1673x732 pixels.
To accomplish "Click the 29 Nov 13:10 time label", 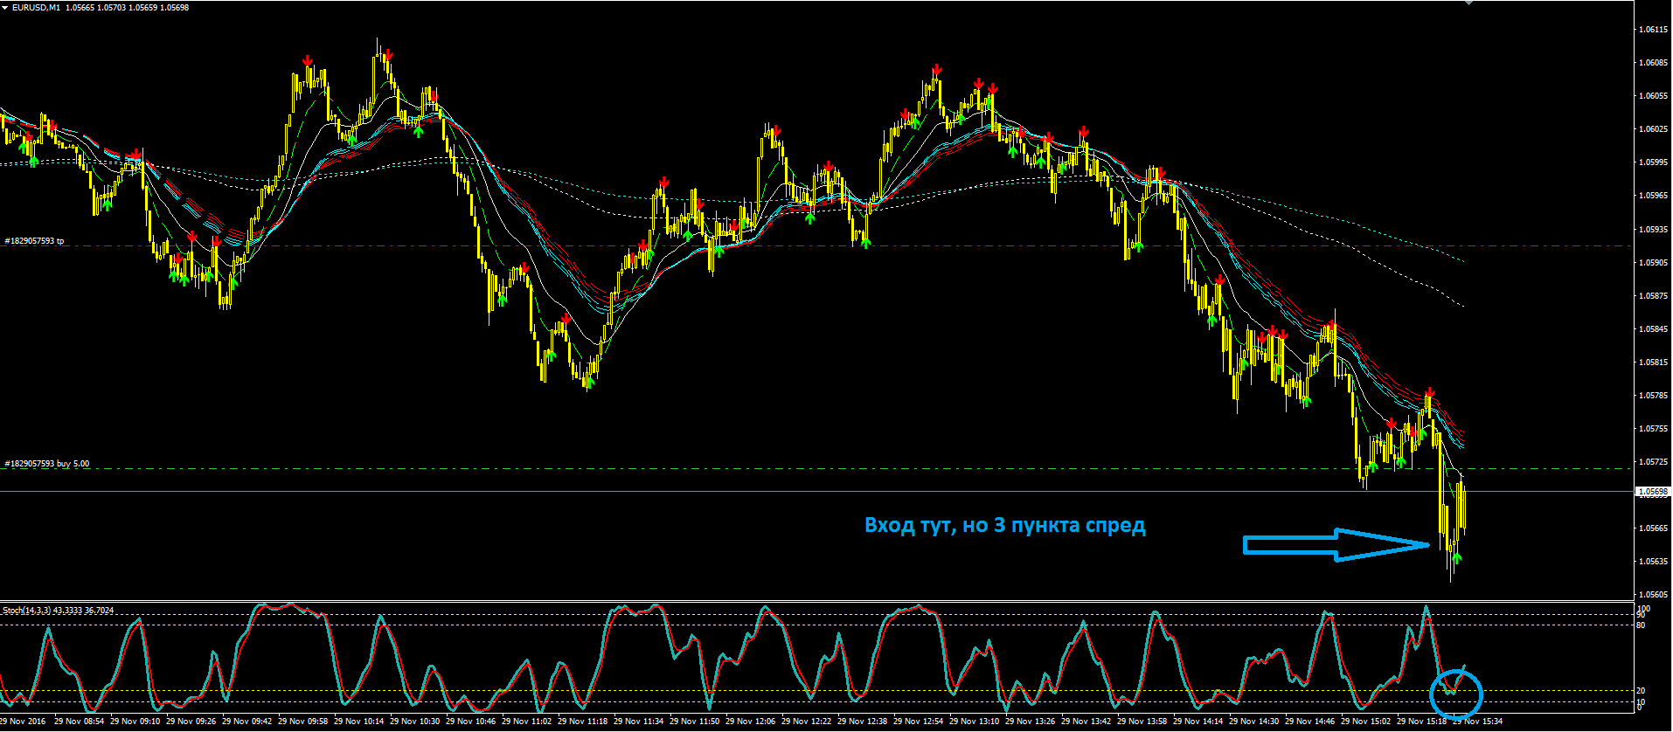I will tap(974, 722).
